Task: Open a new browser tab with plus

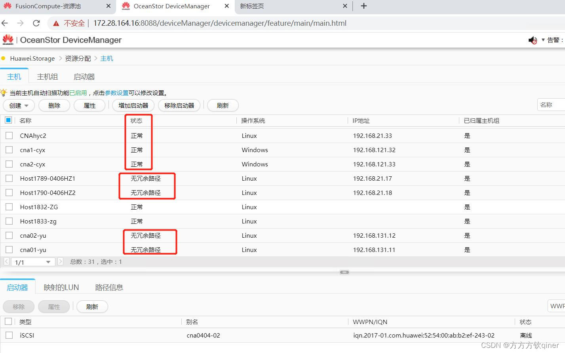Action: coord(364,6)
